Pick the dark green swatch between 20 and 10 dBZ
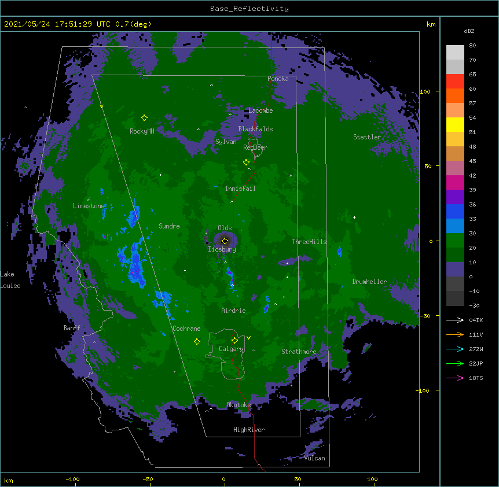 [455, 255]
